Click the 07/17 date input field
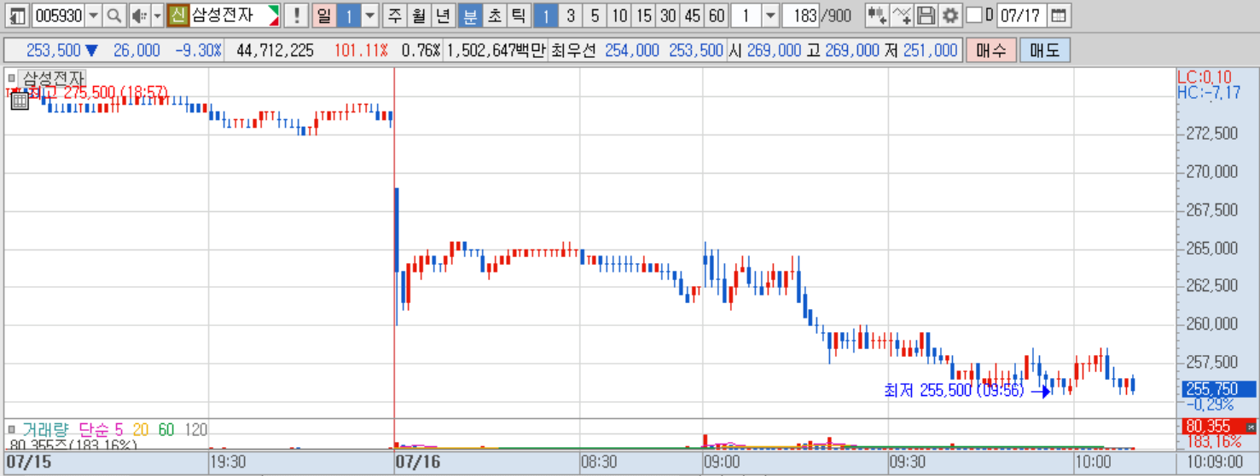 tap(1021, 15)
